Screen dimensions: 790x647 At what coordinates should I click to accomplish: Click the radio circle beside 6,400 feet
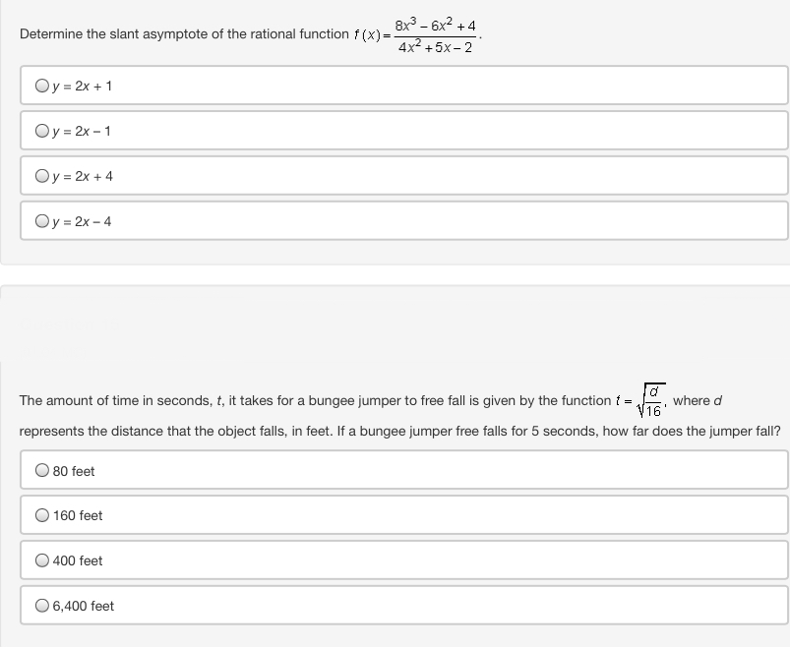42,605
